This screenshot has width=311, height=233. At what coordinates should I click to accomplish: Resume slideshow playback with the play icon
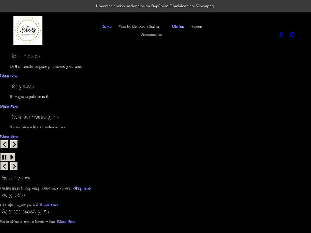coord(11,157)
